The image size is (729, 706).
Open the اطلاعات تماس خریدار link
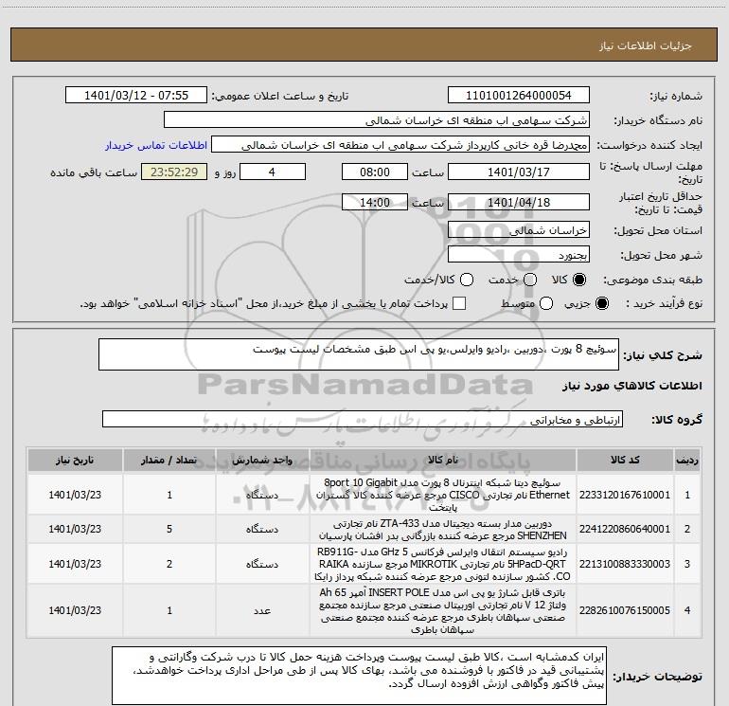pyautogui.click(x=156, y=145)
